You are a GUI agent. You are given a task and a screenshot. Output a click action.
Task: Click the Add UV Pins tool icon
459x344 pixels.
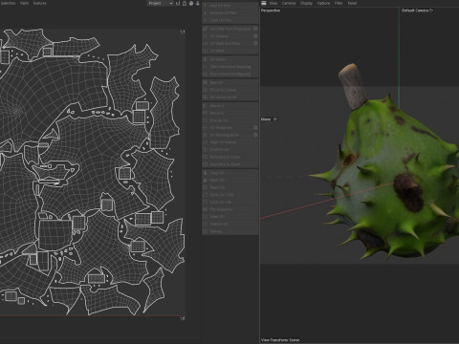[x=206, y=6]
